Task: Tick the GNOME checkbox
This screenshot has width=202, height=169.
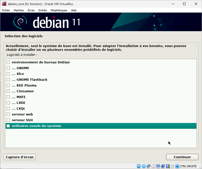Action: 8,68
